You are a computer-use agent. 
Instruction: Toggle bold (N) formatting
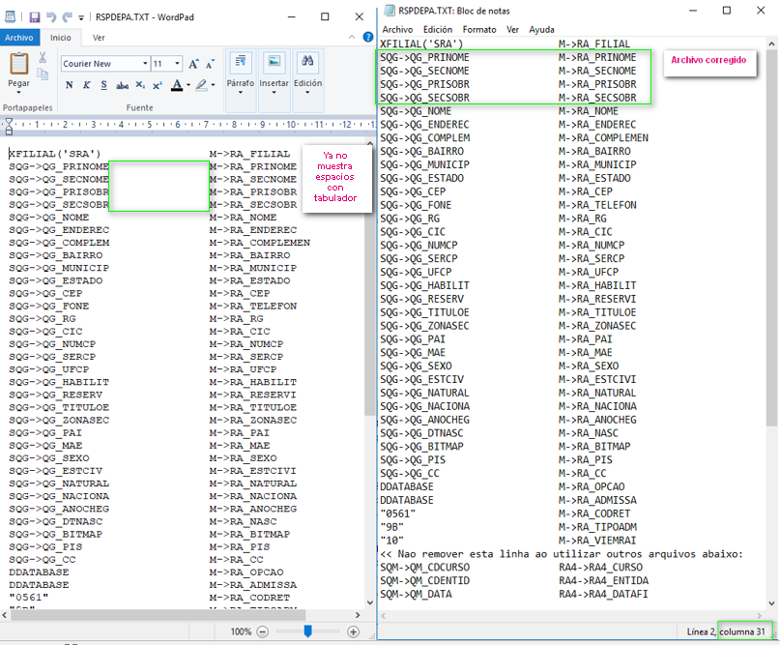(70, 85)
